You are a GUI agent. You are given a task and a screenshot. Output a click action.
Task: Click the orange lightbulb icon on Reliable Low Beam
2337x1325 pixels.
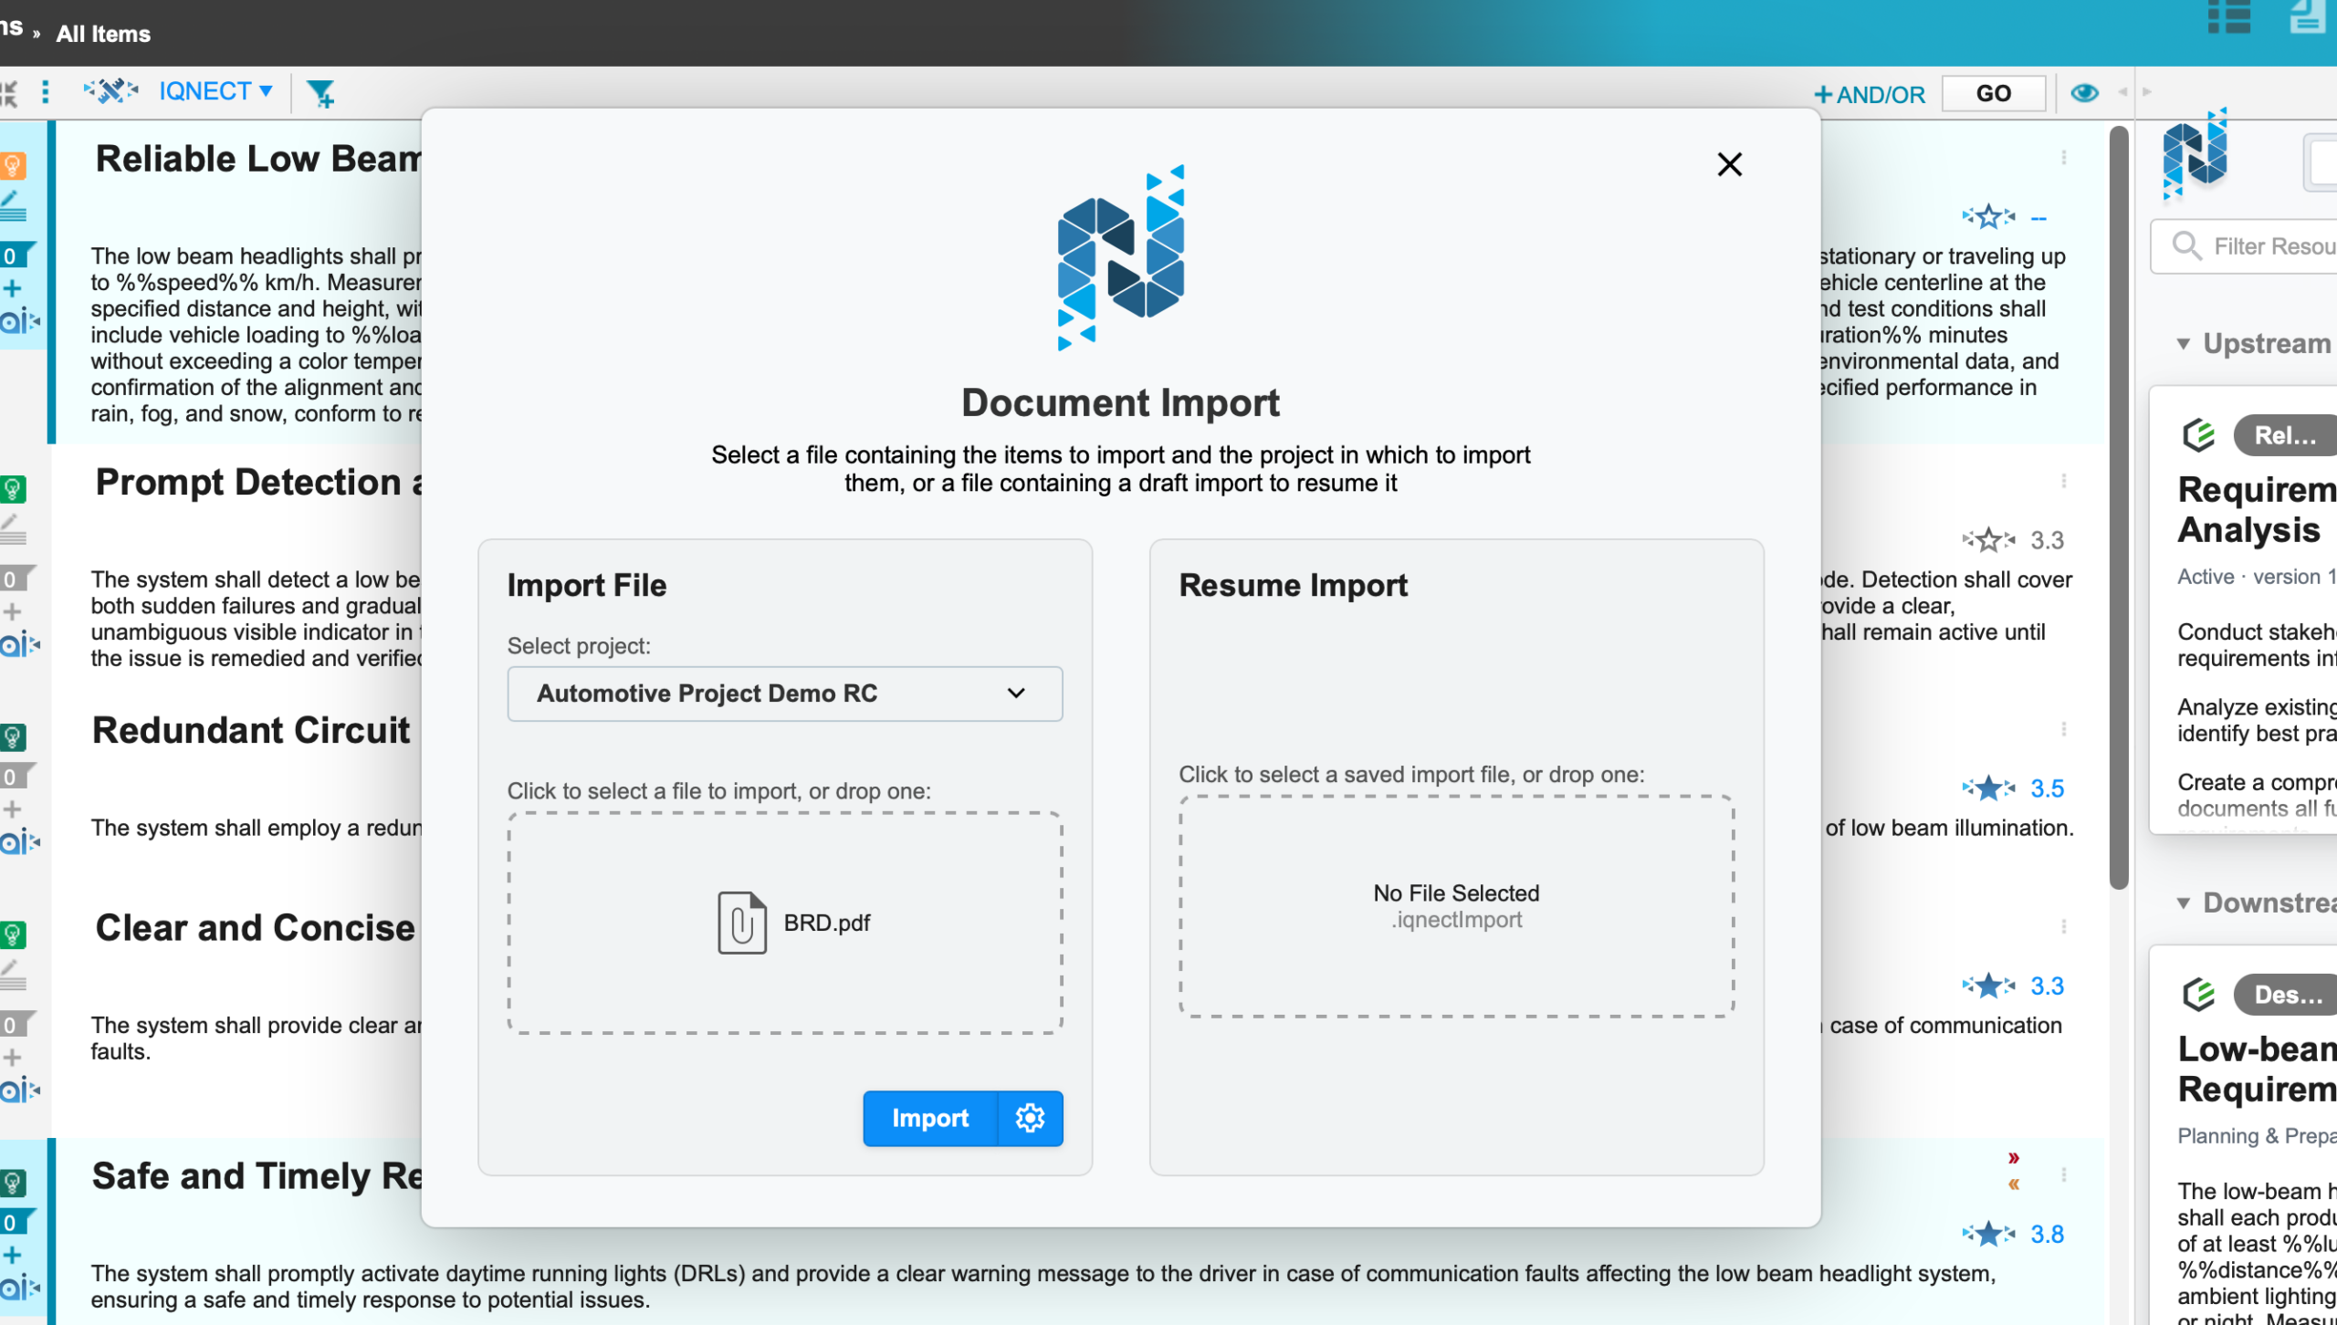coord(13,166)
